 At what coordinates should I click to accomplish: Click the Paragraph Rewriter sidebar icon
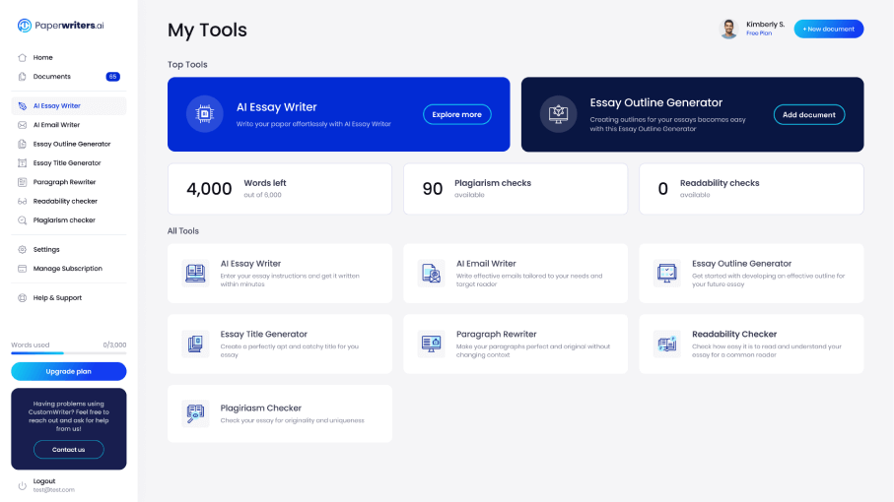coord(23,182)
